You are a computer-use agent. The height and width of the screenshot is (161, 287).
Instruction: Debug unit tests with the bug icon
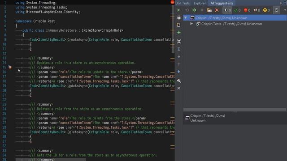179,17
